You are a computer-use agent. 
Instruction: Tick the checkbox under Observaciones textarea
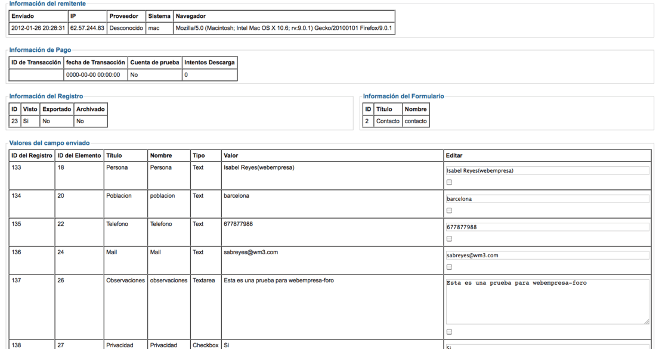[x=449, y=332]
